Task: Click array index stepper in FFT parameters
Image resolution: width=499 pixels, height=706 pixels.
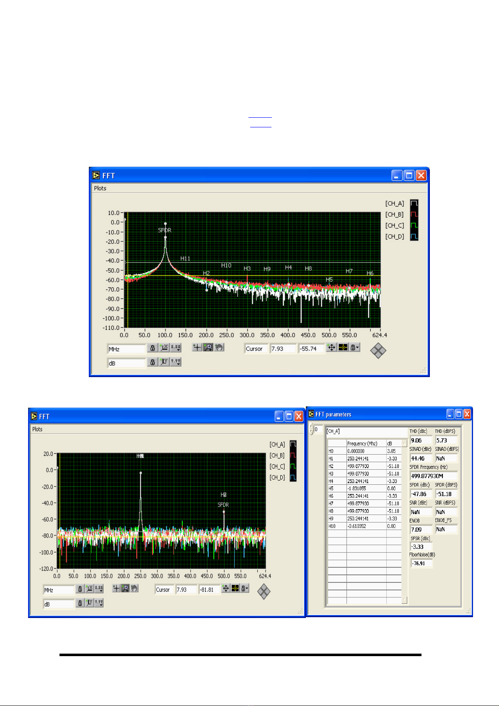Action: point(311,429)
